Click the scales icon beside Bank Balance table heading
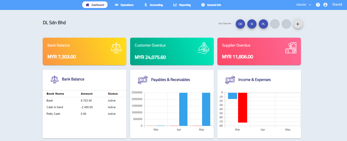Viewport: 347px width, 141px height. 54,79
